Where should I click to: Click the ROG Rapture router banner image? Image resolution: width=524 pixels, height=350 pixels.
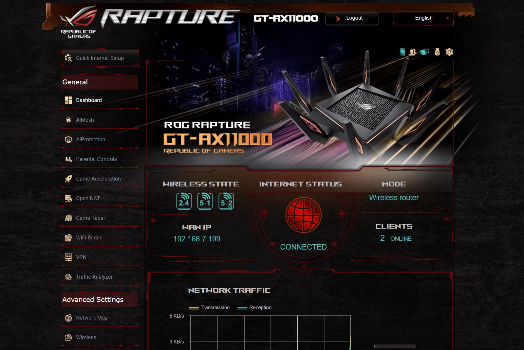300,113
